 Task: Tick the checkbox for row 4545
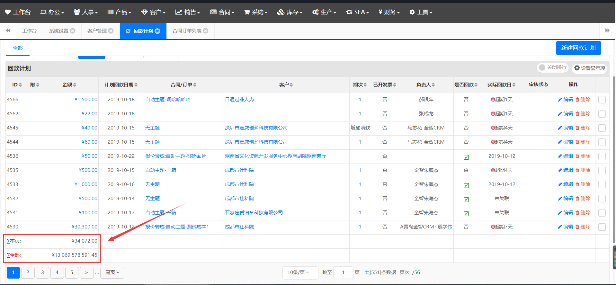602,128
